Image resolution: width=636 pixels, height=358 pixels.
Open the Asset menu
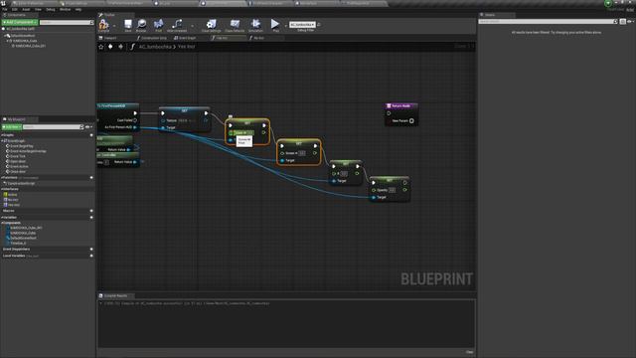26,9
